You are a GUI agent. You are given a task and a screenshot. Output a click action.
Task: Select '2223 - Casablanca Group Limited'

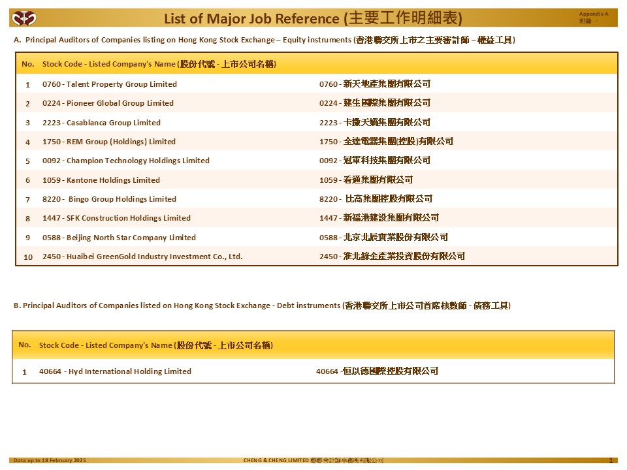point(102,123)
